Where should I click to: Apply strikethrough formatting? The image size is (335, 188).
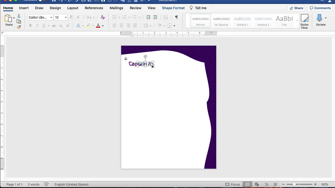[54, 26]
